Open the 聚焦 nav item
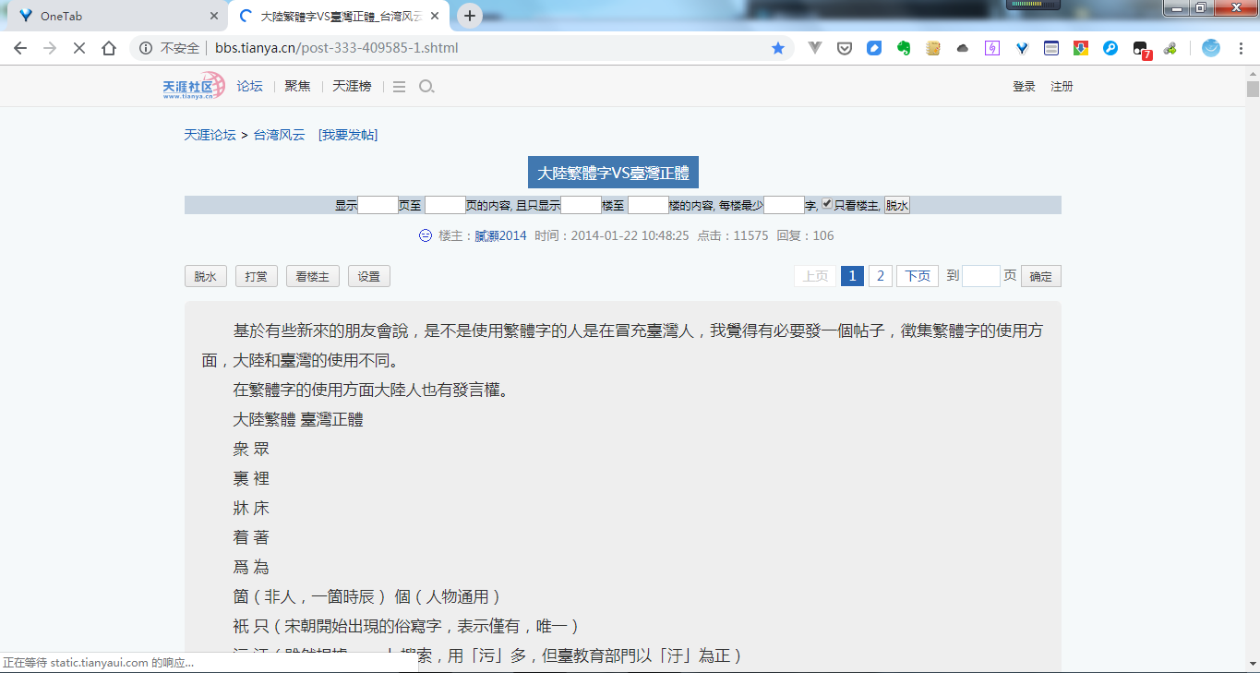This screenshot has height=673, width=1260. coord(297,86)
